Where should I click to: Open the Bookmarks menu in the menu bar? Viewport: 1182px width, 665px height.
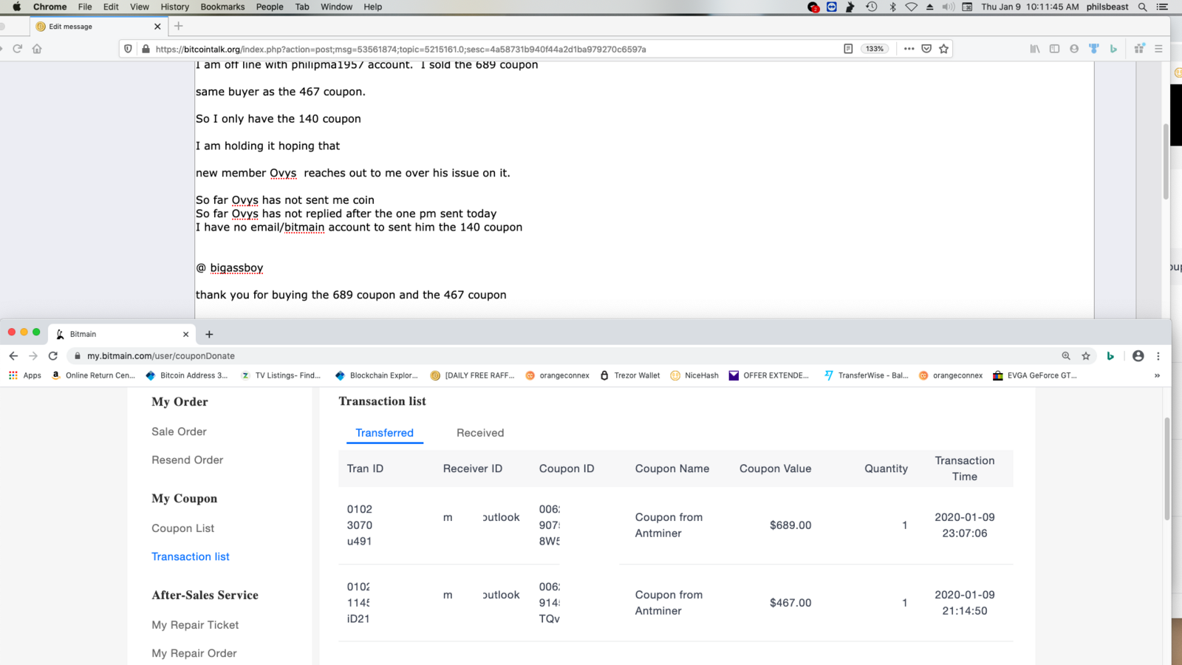(x=222, y=7)
